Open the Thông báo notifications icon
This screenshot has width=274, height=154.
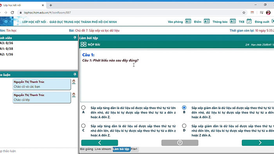pyautogui.click(x=233, y=21)
